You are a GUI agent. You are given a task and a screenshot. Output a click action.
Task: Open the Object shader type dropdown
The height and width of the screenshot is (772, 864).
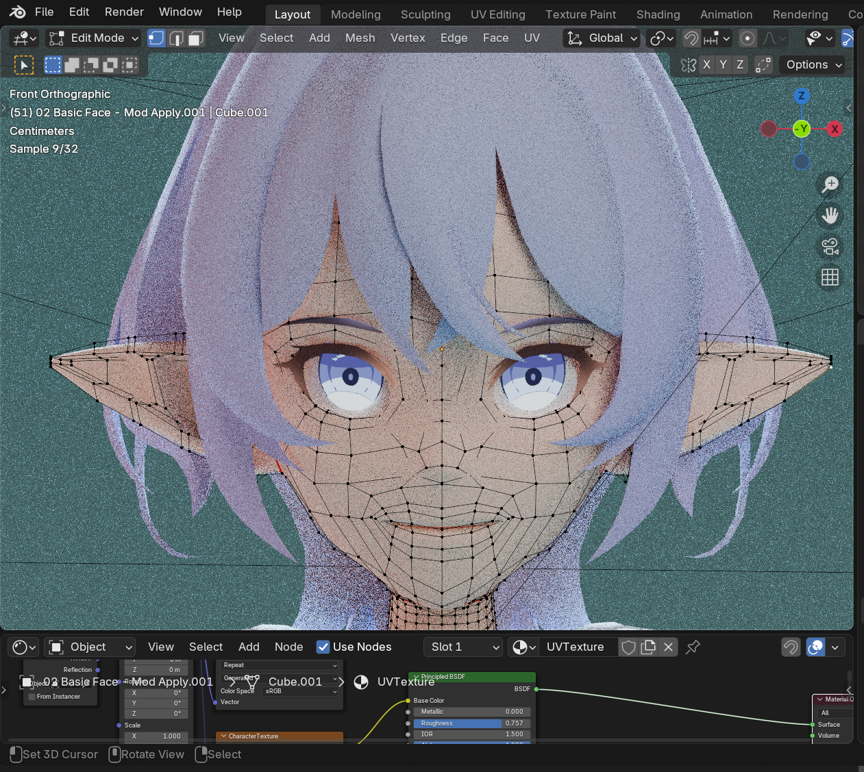90,647
